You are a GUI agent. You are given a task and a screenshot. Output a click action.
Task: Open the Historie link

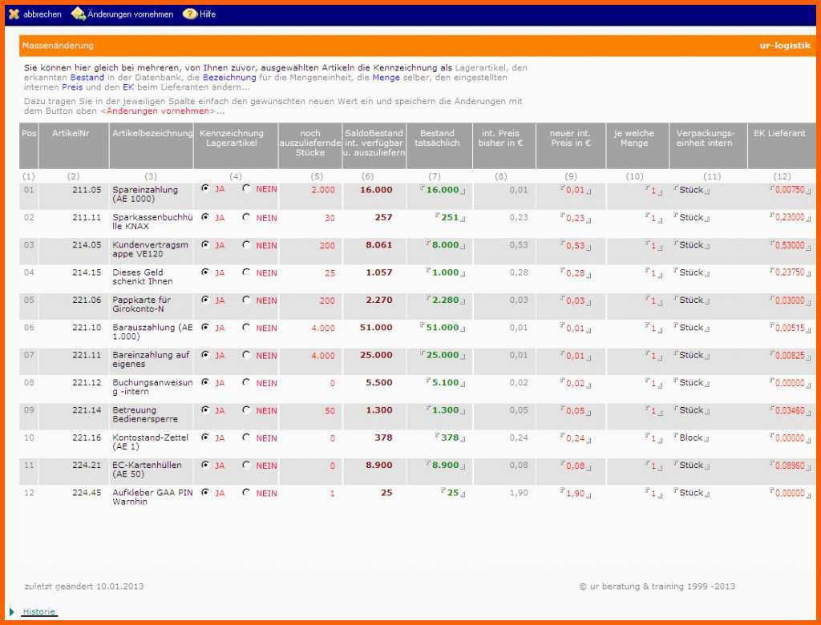click(x=39, y=611)
